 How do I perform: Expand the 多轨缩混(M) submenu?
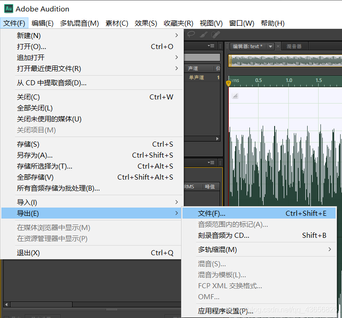(x=259, y=250)
